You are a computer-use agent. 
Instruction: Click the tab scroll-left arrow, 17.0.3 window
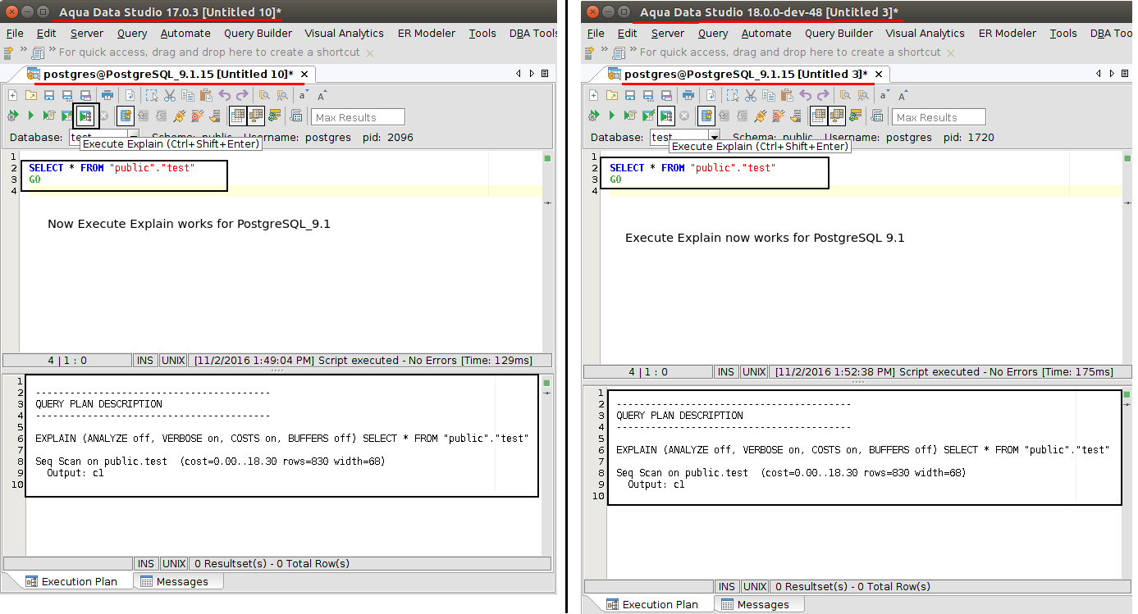pos(519,74)
